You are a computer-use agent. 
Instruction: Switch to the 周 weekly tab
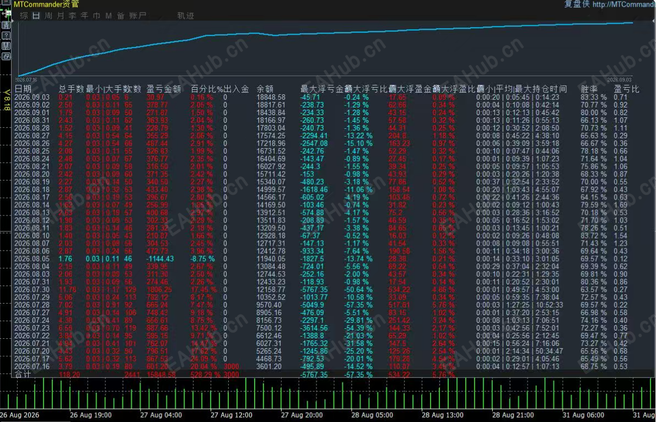pos(49,16)
